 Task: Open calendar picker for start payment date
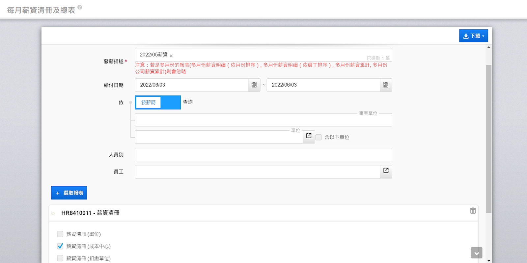tap(254, 85)
